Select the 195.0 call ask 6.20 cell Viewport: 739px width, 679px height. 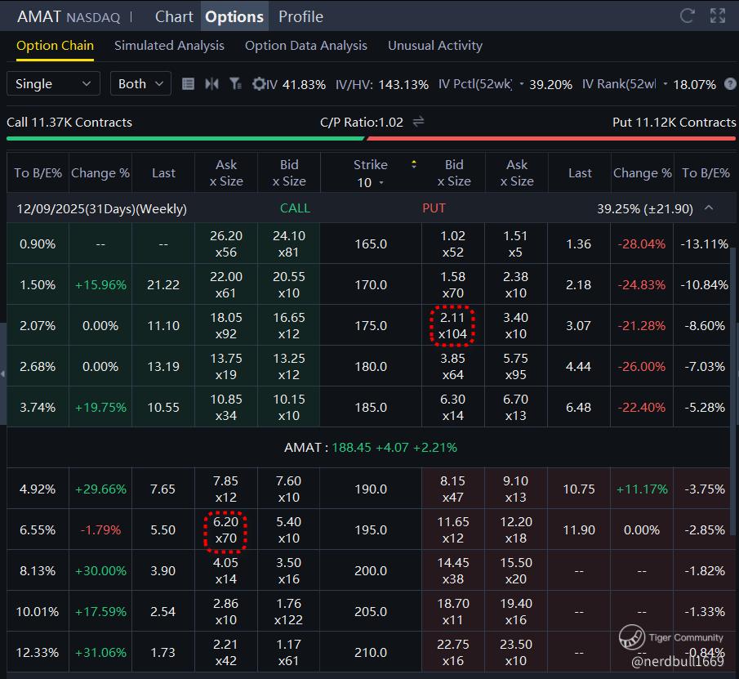226,529
